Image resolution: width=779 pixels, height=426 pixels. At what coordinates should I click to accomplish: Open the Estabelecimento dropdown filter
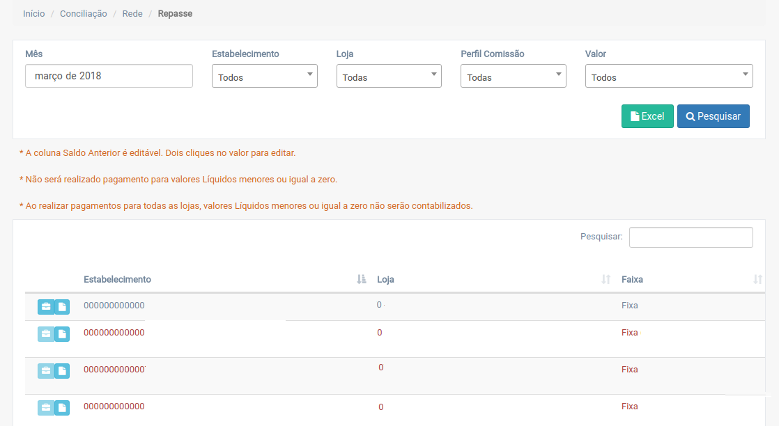[x=264, y=77]
